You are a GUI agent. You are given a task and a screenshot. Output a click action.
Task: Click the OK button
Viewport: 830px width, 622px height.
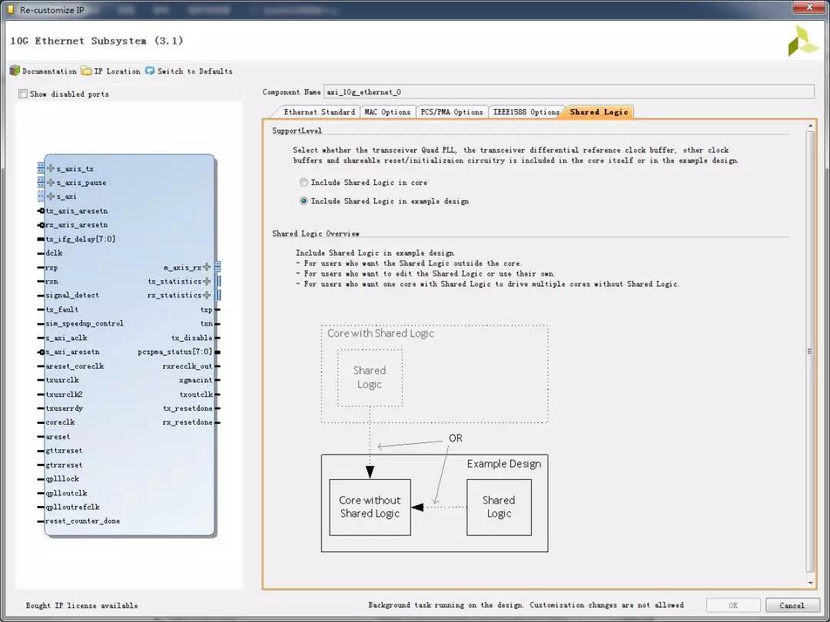coord(733,605)
